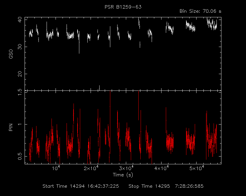
Task: Click the GSO axis label
Action: [x=11, y=54]
